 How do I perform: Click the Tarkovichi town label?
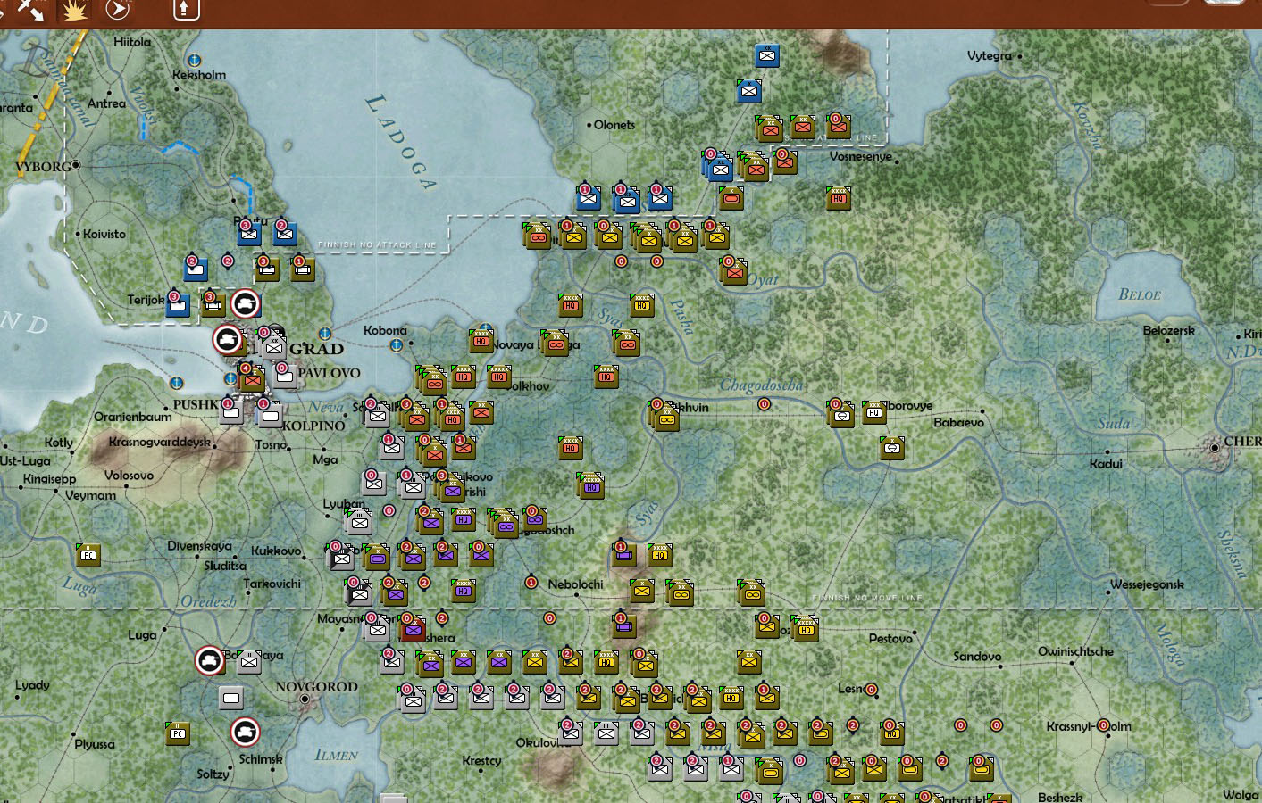coord(272,584)
